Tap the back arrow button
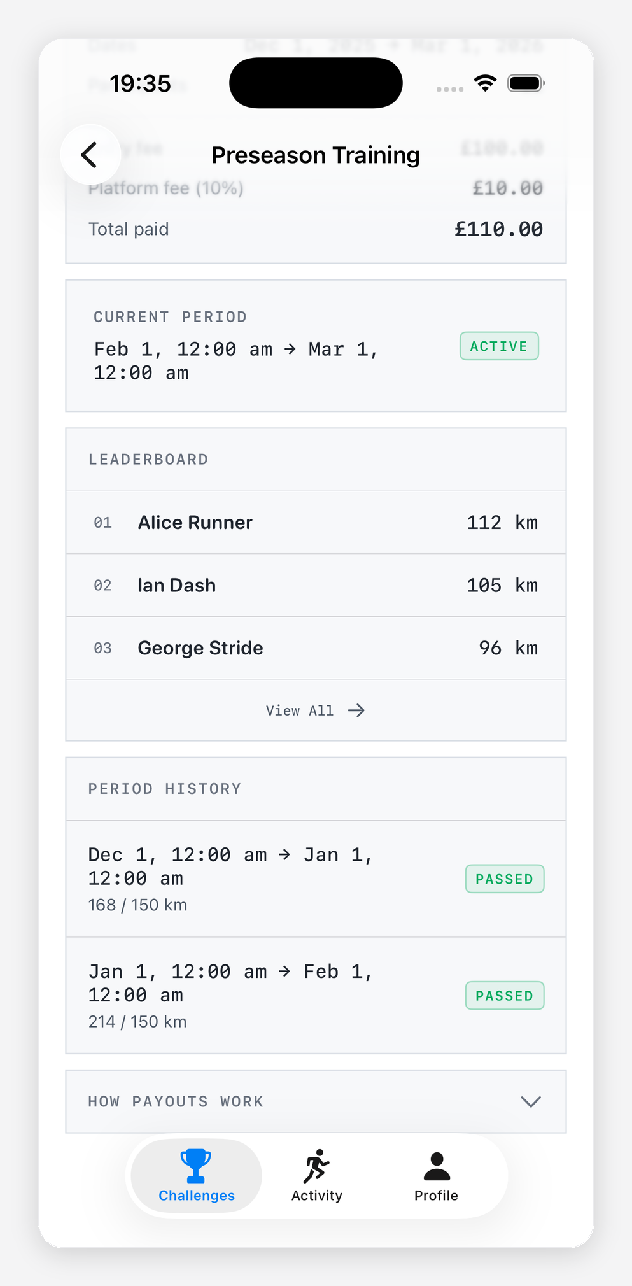 click(90, 155)
